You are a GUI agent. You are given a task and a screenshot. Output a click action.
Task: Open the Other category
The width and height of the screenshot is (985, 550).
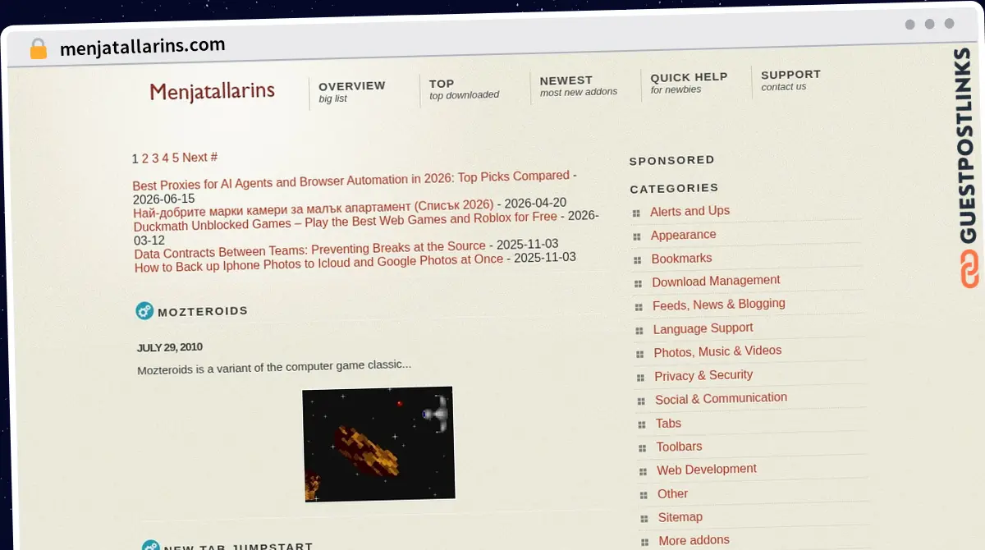(x=672, y=494)
